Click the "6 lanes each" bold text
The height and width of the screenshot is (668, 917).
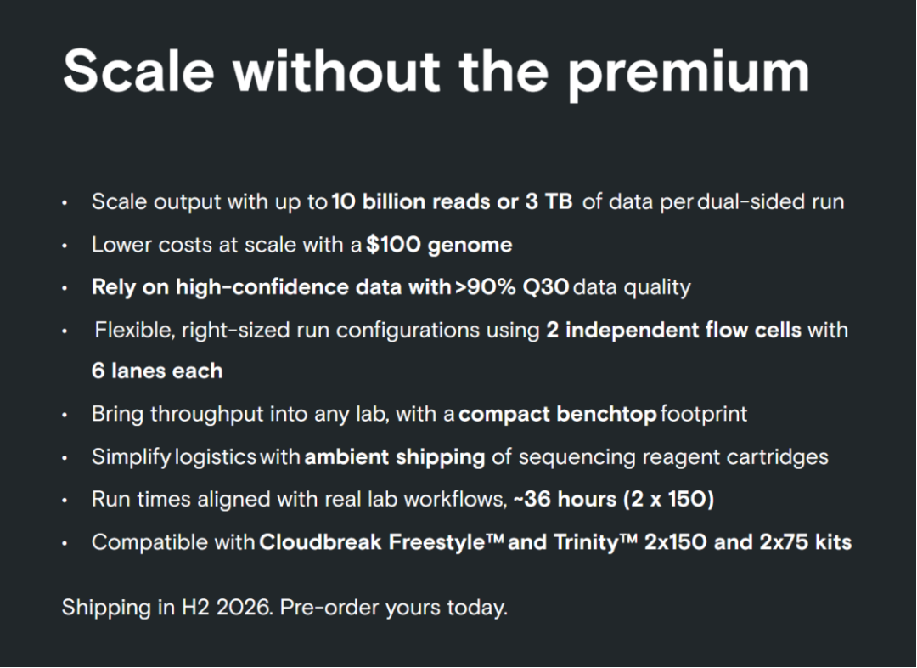click(x=157, y=371)
